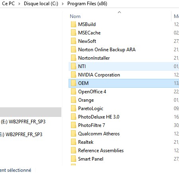Screen dimensions: 179x173
Task: Expand the chevron after Ce PC
Action: point(19,4)
